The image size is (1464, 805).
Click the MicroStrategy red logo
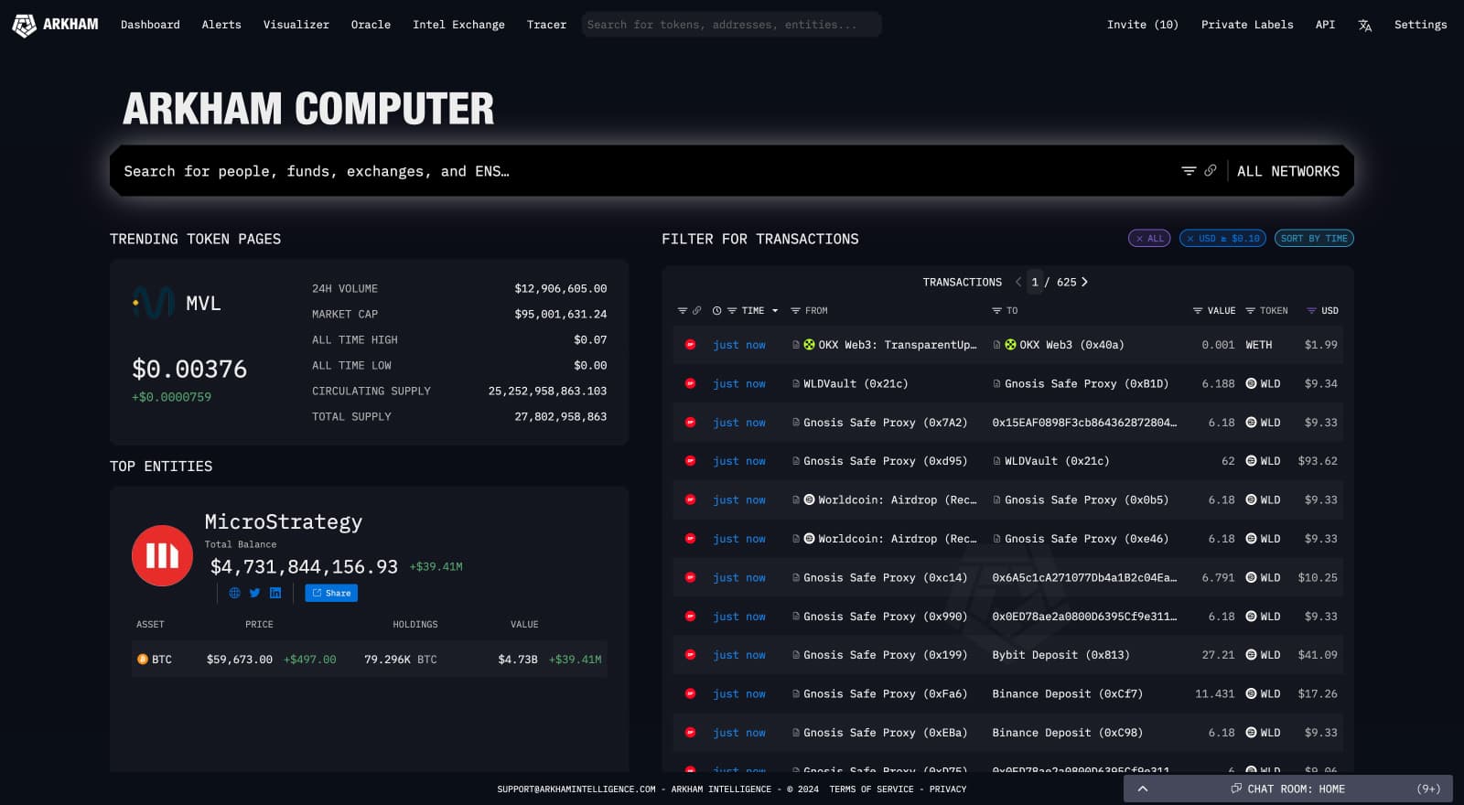162,555
